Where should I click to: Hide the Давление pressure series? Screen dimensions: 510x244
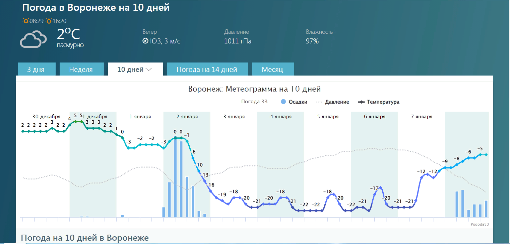[337, 102]
